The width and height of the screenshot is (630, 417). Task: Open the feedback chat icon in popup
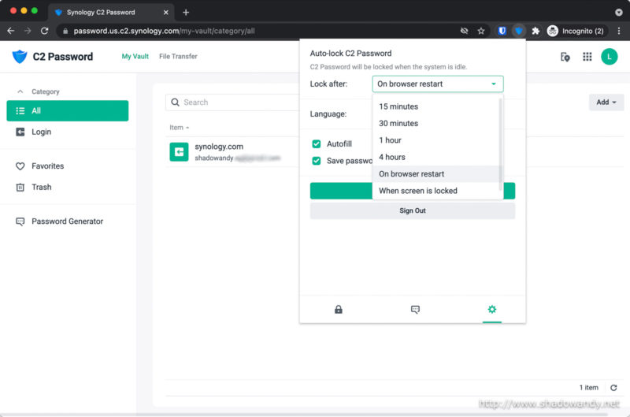(415, 310)
